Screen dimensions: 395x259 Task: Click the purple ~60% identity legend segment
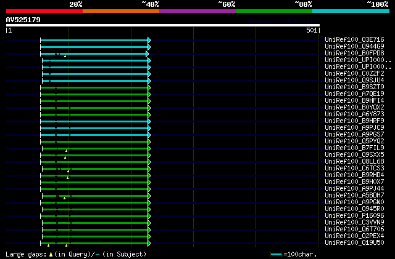coord(197,11)
